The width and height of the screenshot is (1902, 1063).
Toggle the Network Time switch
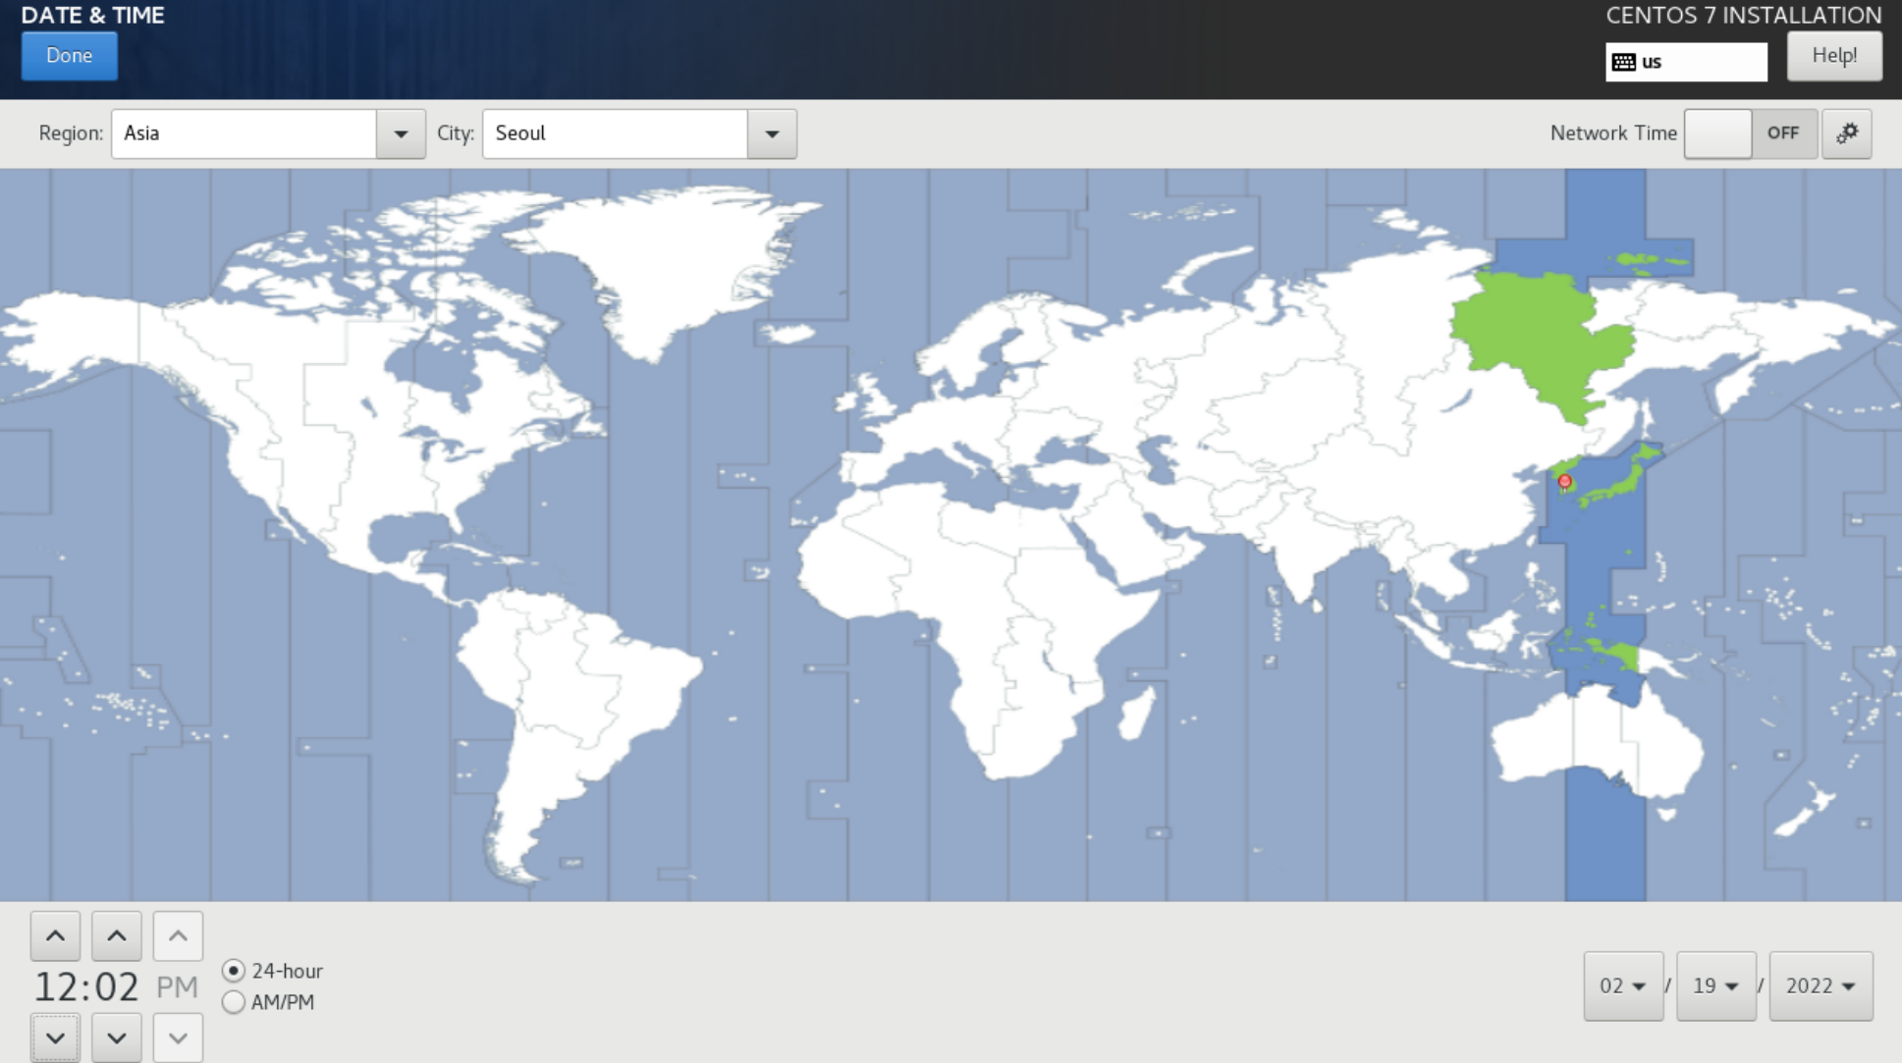pos(1750,133)
